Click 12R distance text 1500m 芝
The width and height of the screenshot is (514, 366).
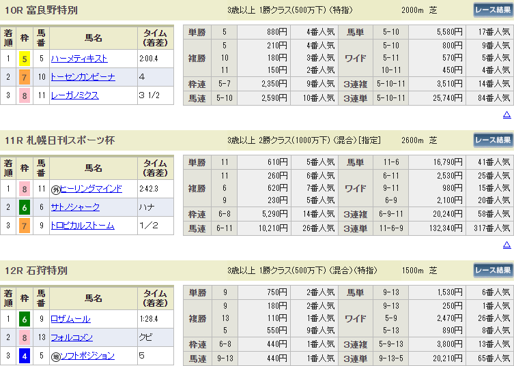click(419, 271)
